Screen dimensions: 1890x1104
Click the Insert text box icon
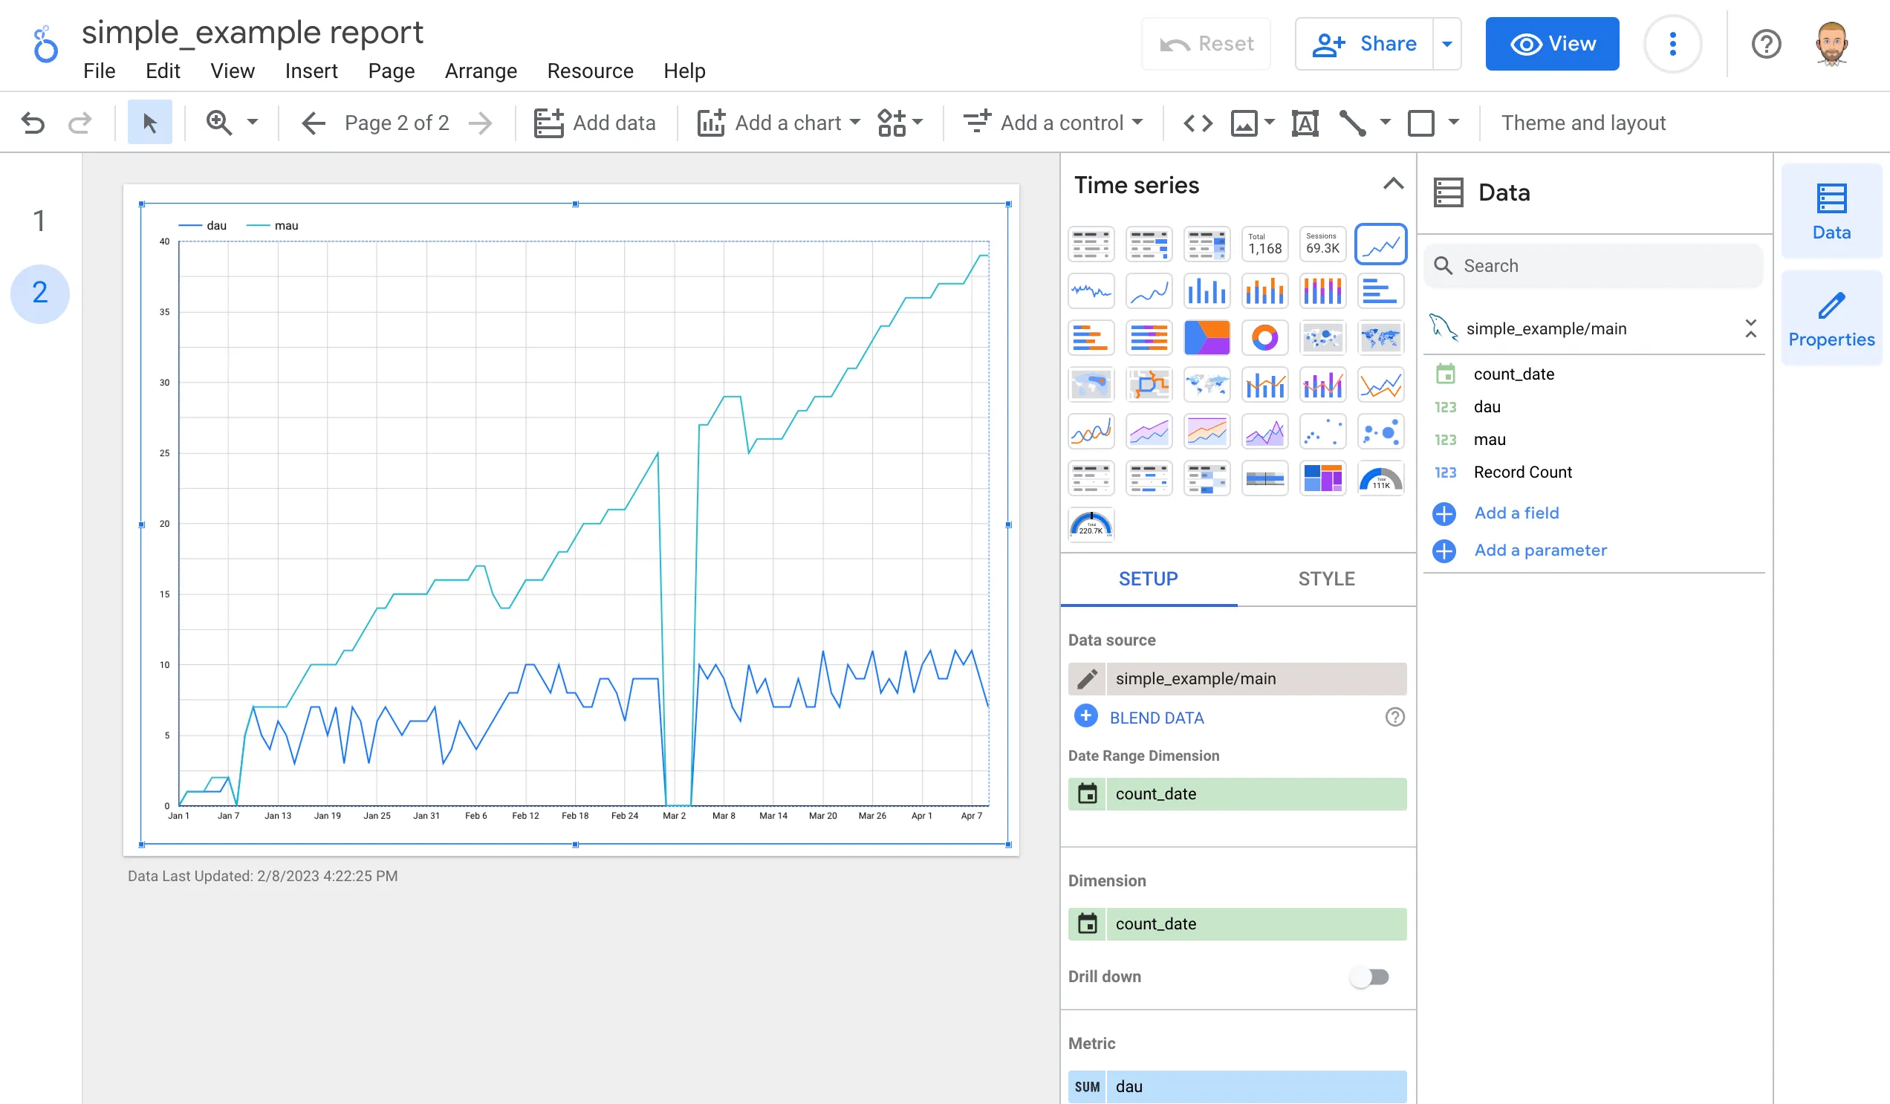click(1305, 123)
